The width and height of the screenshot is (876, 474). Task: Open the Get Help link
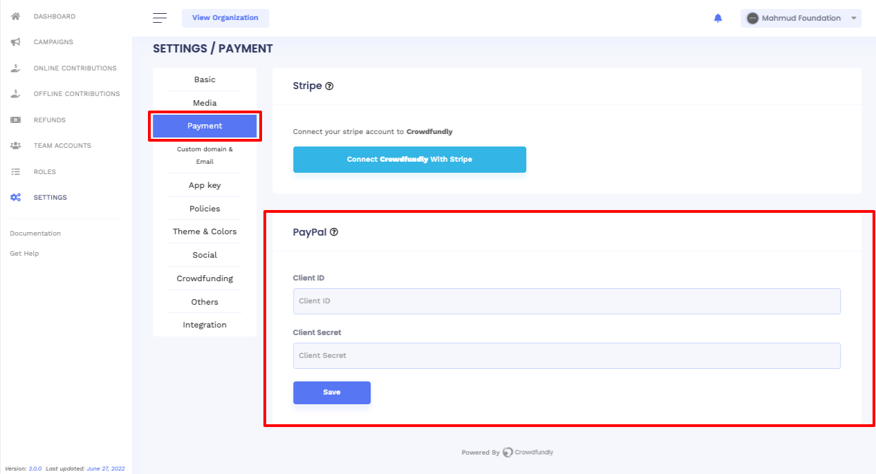24,254
